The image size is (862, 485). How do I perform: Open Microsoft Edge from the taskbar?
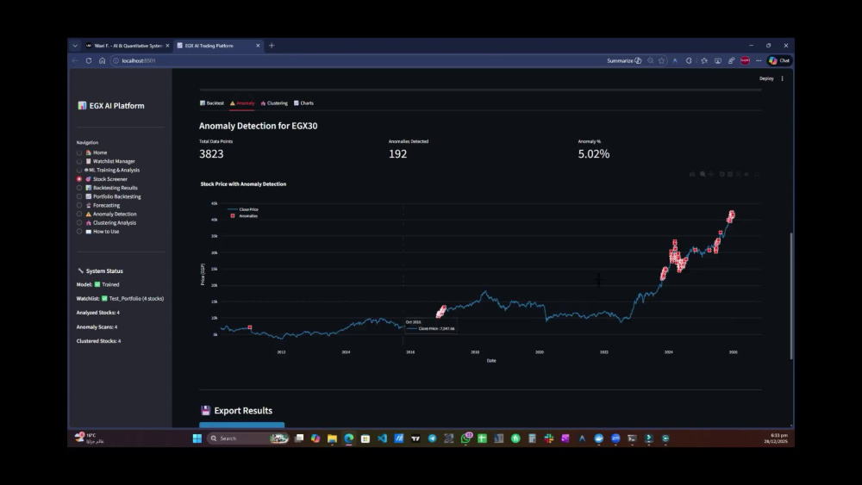(348, 438)
